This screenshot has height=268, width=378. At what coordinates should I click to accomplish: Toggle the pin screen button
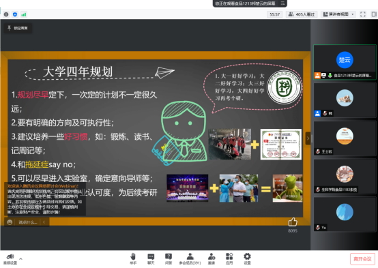[18, 28]
